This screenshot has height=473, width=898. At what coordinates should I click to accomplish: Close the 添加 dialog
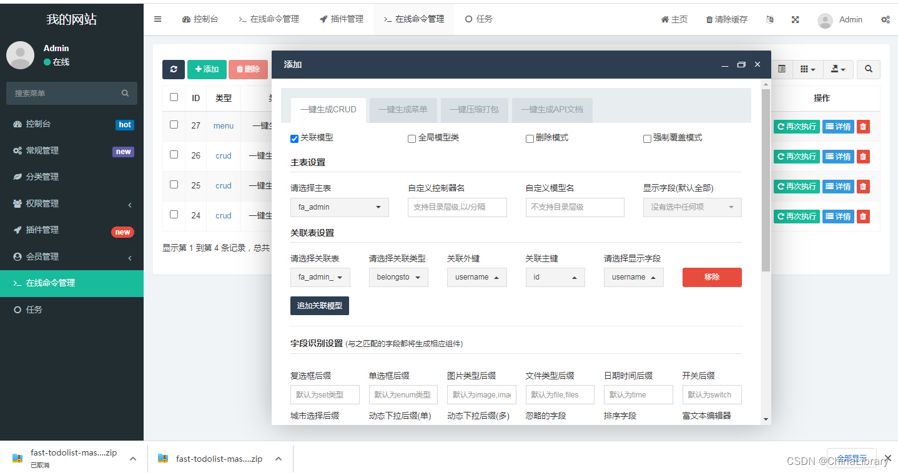(x=757, y=64)
